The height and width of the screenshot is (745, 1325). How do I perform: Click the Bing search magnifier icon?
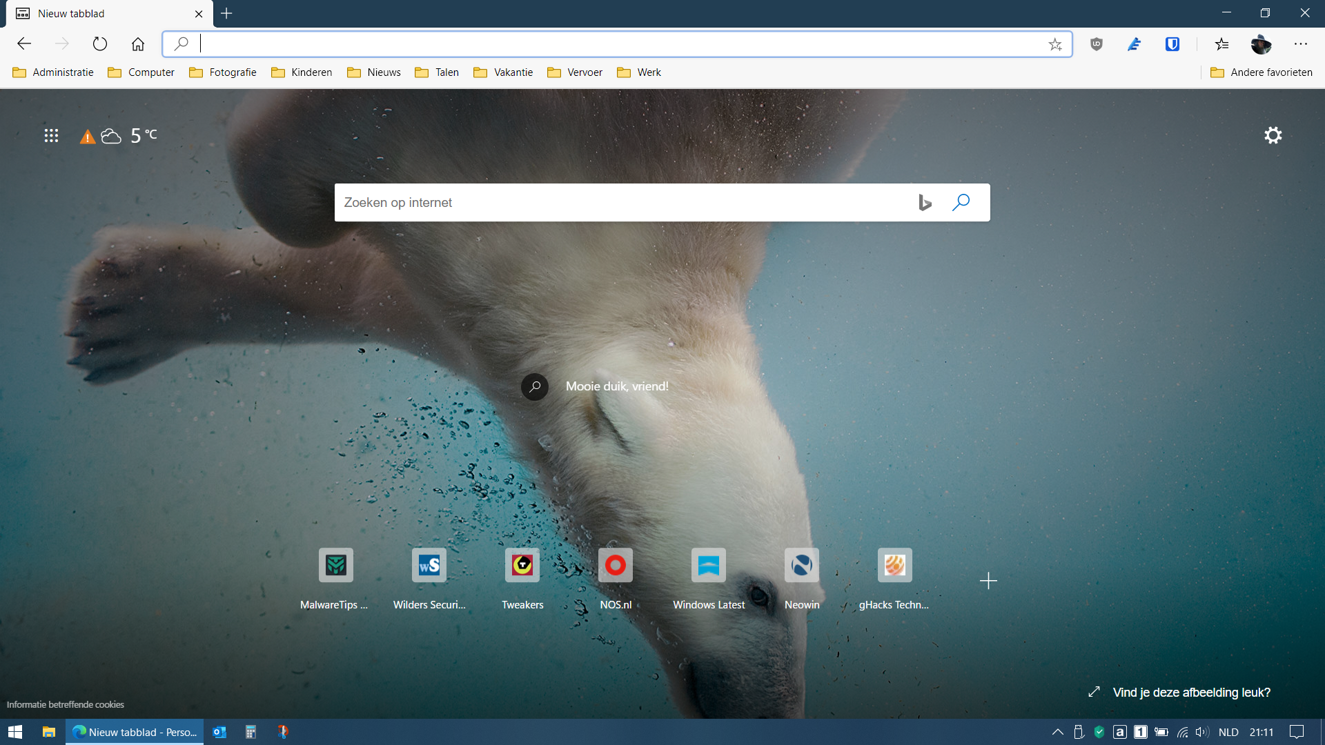[x=961, y=202]
